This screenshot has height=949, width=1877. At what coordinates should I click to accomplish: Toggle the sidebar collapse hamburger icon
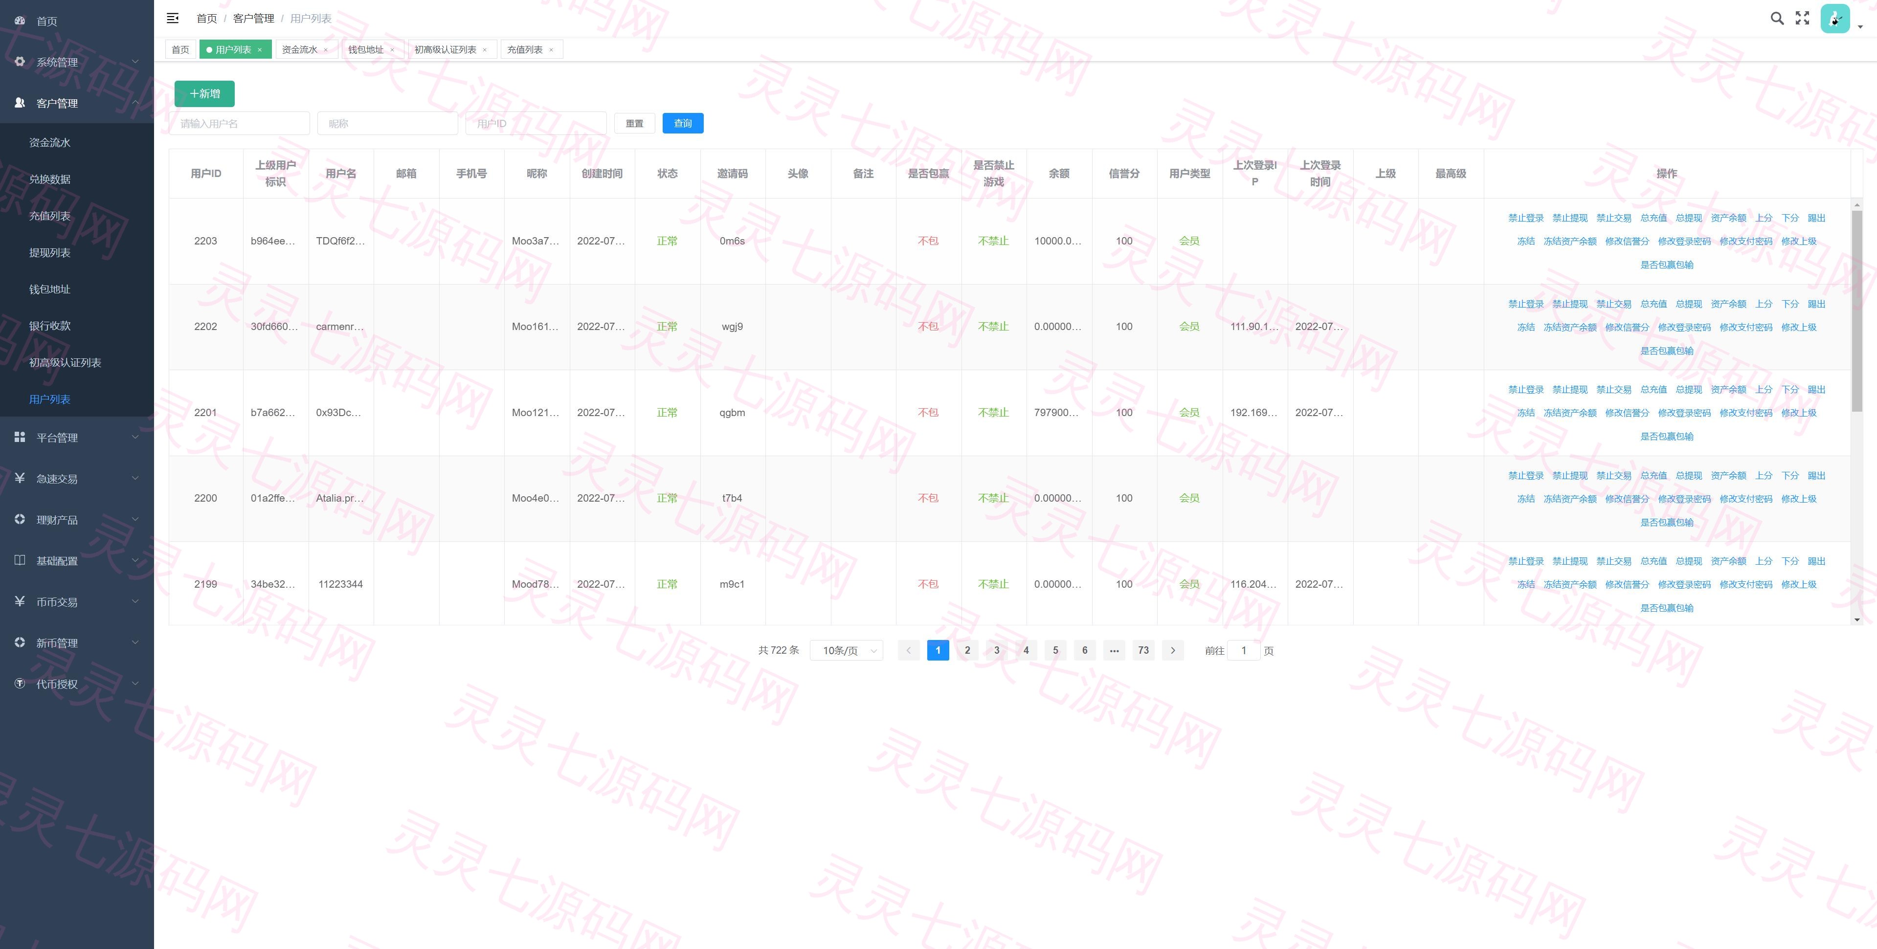[173, 18]
